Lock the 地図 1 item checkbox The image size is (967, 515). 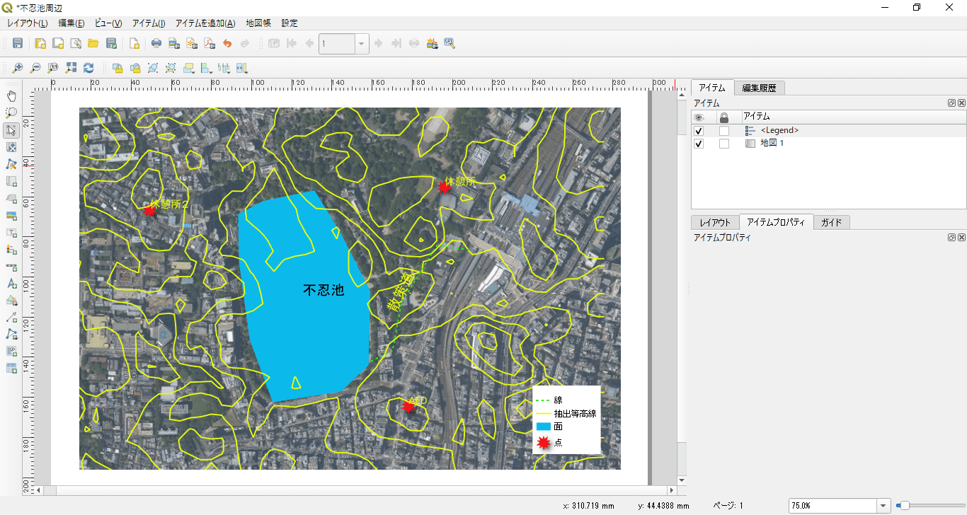tap(724, 144)
